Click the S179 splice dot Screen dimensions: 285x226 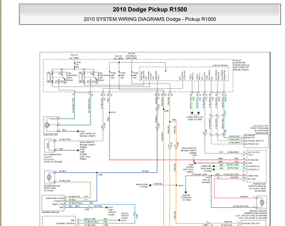(110, 112)
